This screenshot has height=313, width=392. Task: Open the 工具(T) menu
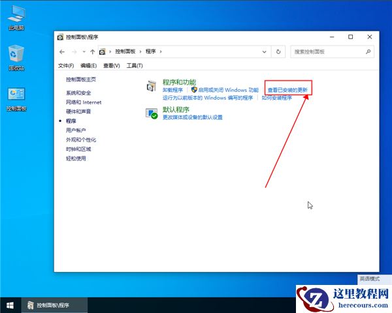[135, 66]
